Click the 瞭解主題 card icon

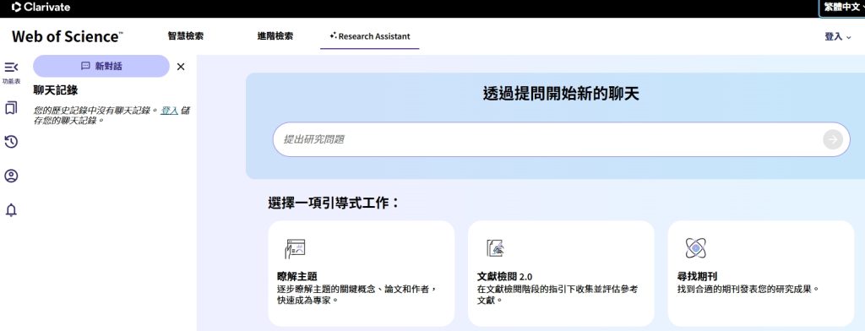click(295, 248)
